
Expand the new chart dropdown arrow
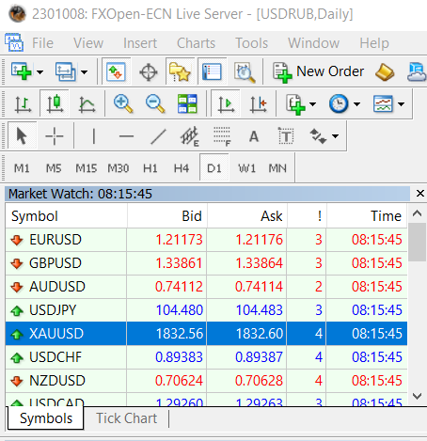click(40, 72)
